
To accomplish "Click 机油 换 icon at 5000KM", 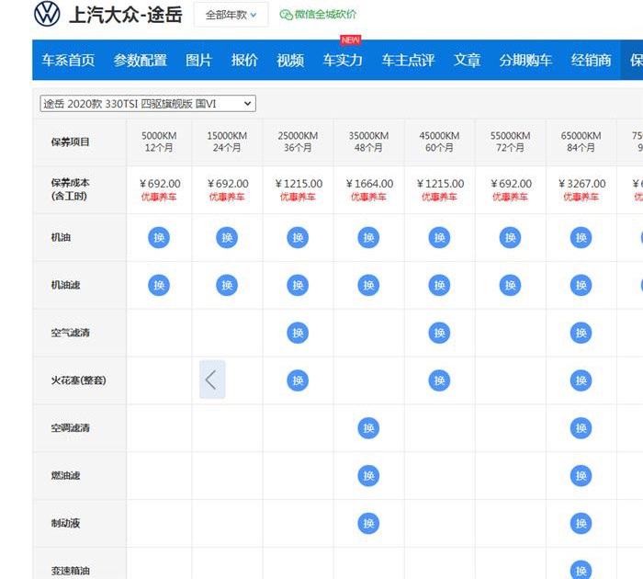I will click(x=159, y=238).
